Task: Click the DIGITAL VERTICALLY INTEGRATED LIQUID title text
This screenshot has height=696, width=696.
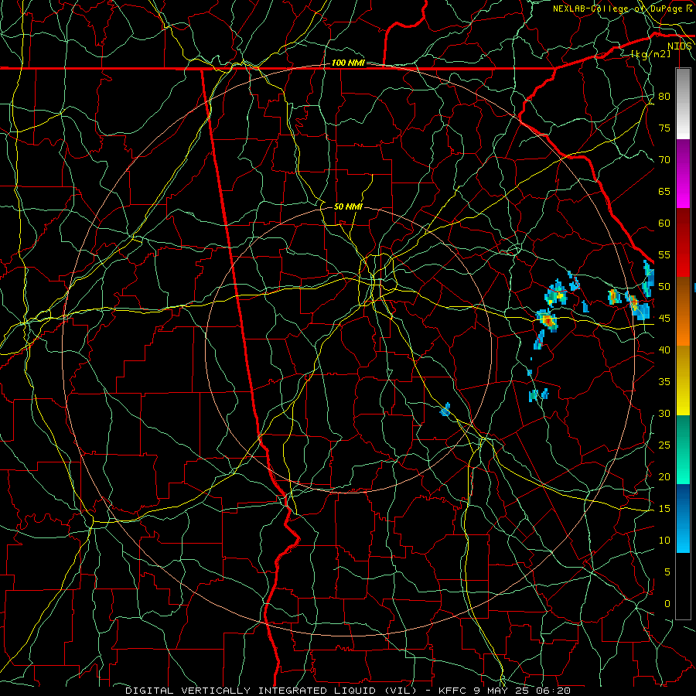Action: (271, 691)
